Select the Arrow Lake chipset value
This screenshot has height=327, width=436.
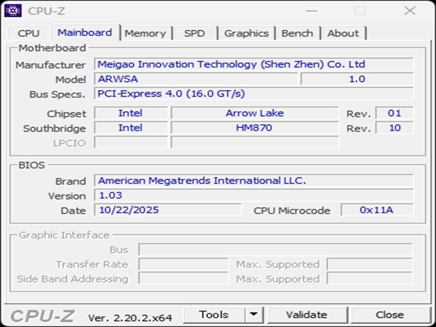coord(255,113)
